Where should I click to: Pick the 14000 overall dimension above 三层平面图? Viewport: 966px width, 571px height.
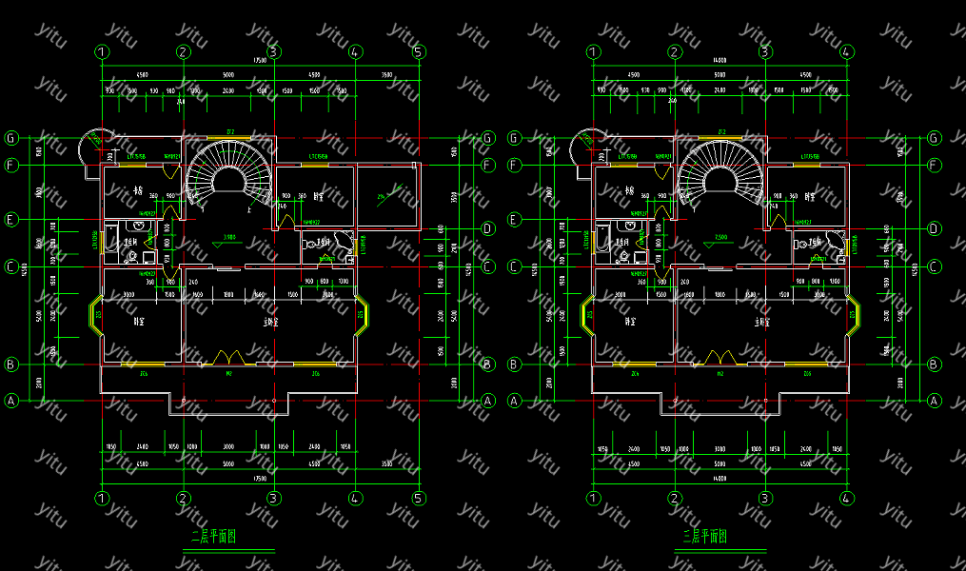[x=720, y=60]
